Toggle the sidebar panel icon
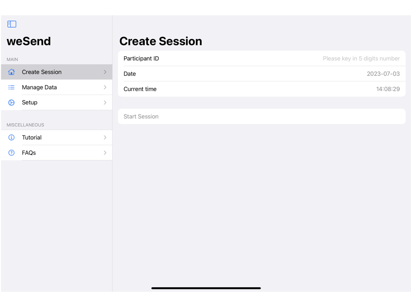Screen dimensions: 411x308 tap(12, 24)
